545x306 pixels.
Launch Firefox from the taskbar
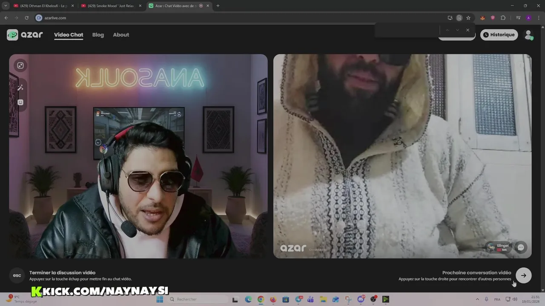[273, 299]
